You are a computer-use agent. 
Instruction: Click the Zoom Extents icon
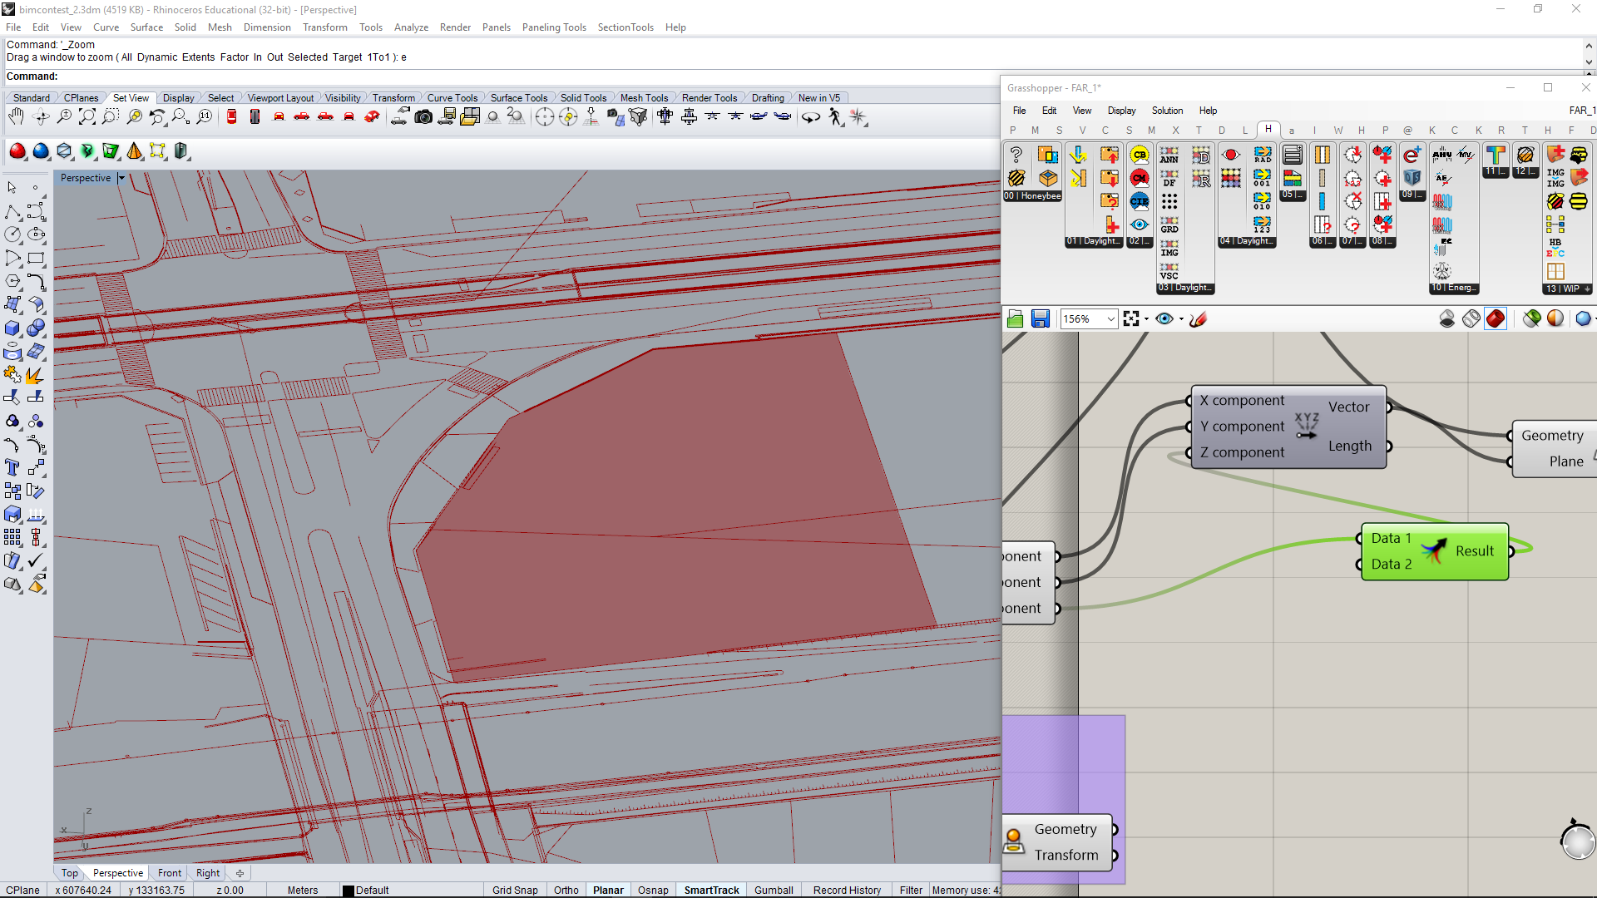[x=87, y=117]
